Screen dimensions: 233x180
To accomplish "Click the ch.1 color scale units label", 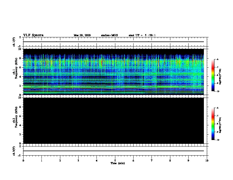I will tap(220, 77).
